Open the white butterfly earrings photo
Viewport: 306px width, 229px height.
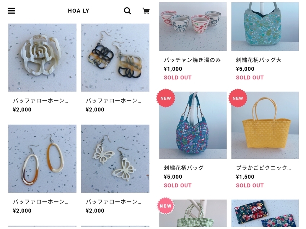115,159
